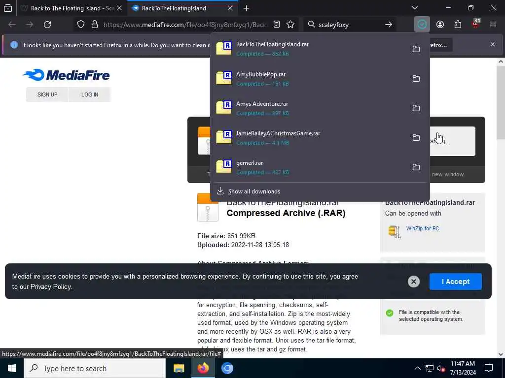
Task: Open JamieBaileyAChristmasGame.rar download entry
Action: pyautogui.click(x=309, y=138)
